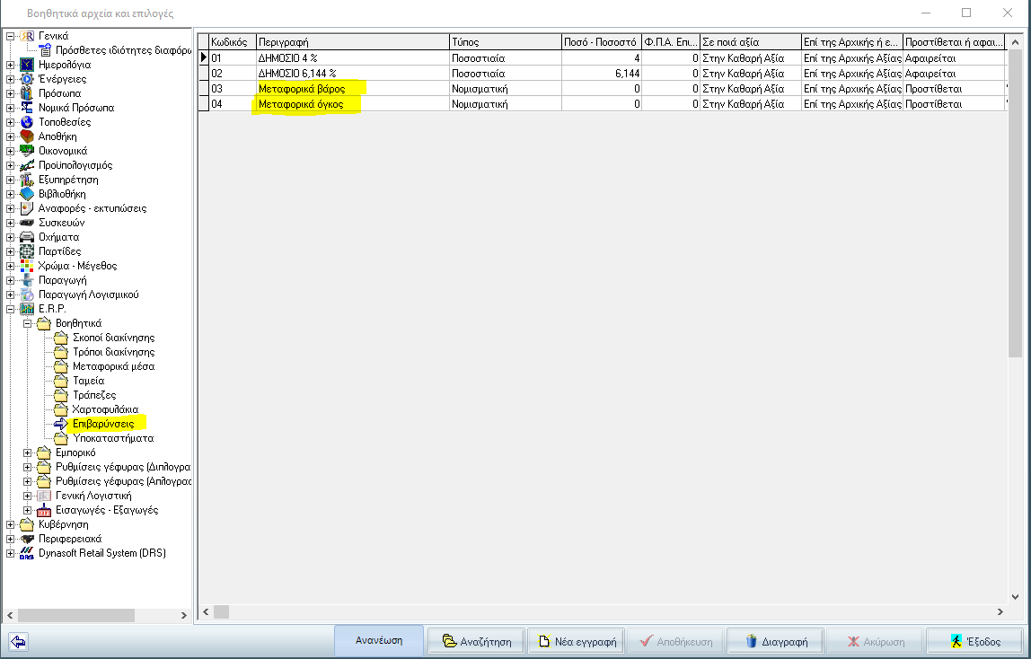Click the Χρώμα - Μέγεθος colored squares icon
This screenshot has width=1031, height=659.
pyautogui.click(x=27, y=266)
